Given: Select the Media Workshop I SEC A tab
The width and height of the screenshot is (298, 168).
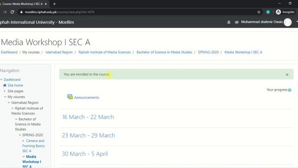Looking at the screenshot, I should tap(22, 4).
